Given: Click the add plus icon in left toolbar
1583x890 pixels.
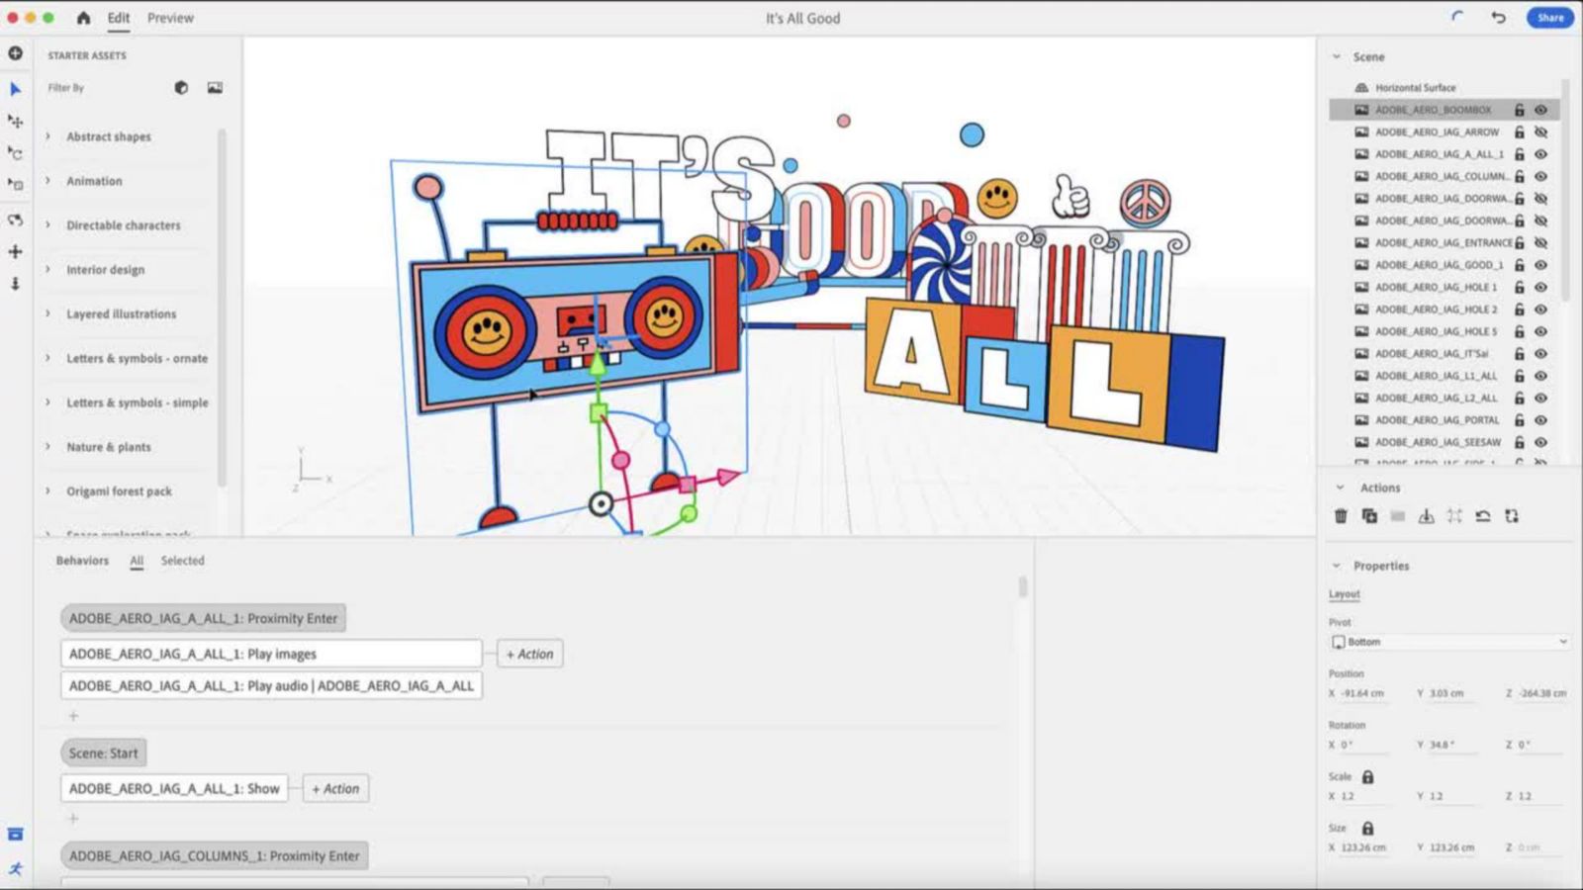Looking at the screenshot, I should (x=15, y=53).
